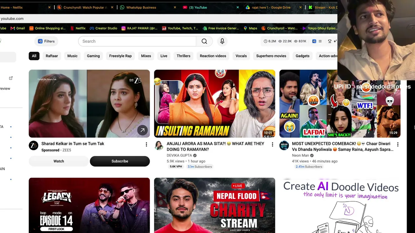Select the Vocals filter chip
Screen dimensions: 415x233
point(241,56)
